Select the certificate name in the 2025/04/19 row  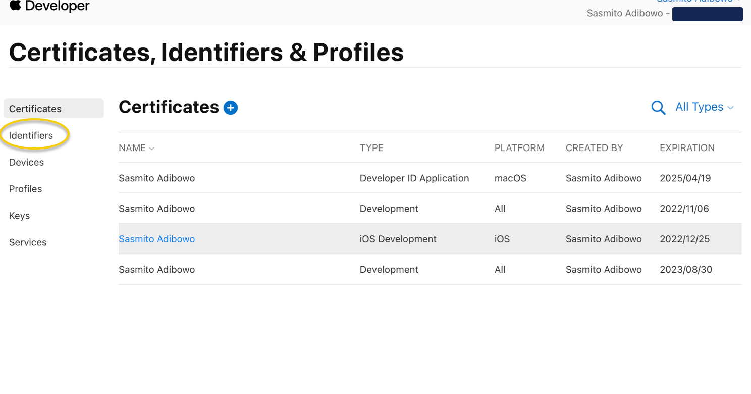tap(156, 178)
